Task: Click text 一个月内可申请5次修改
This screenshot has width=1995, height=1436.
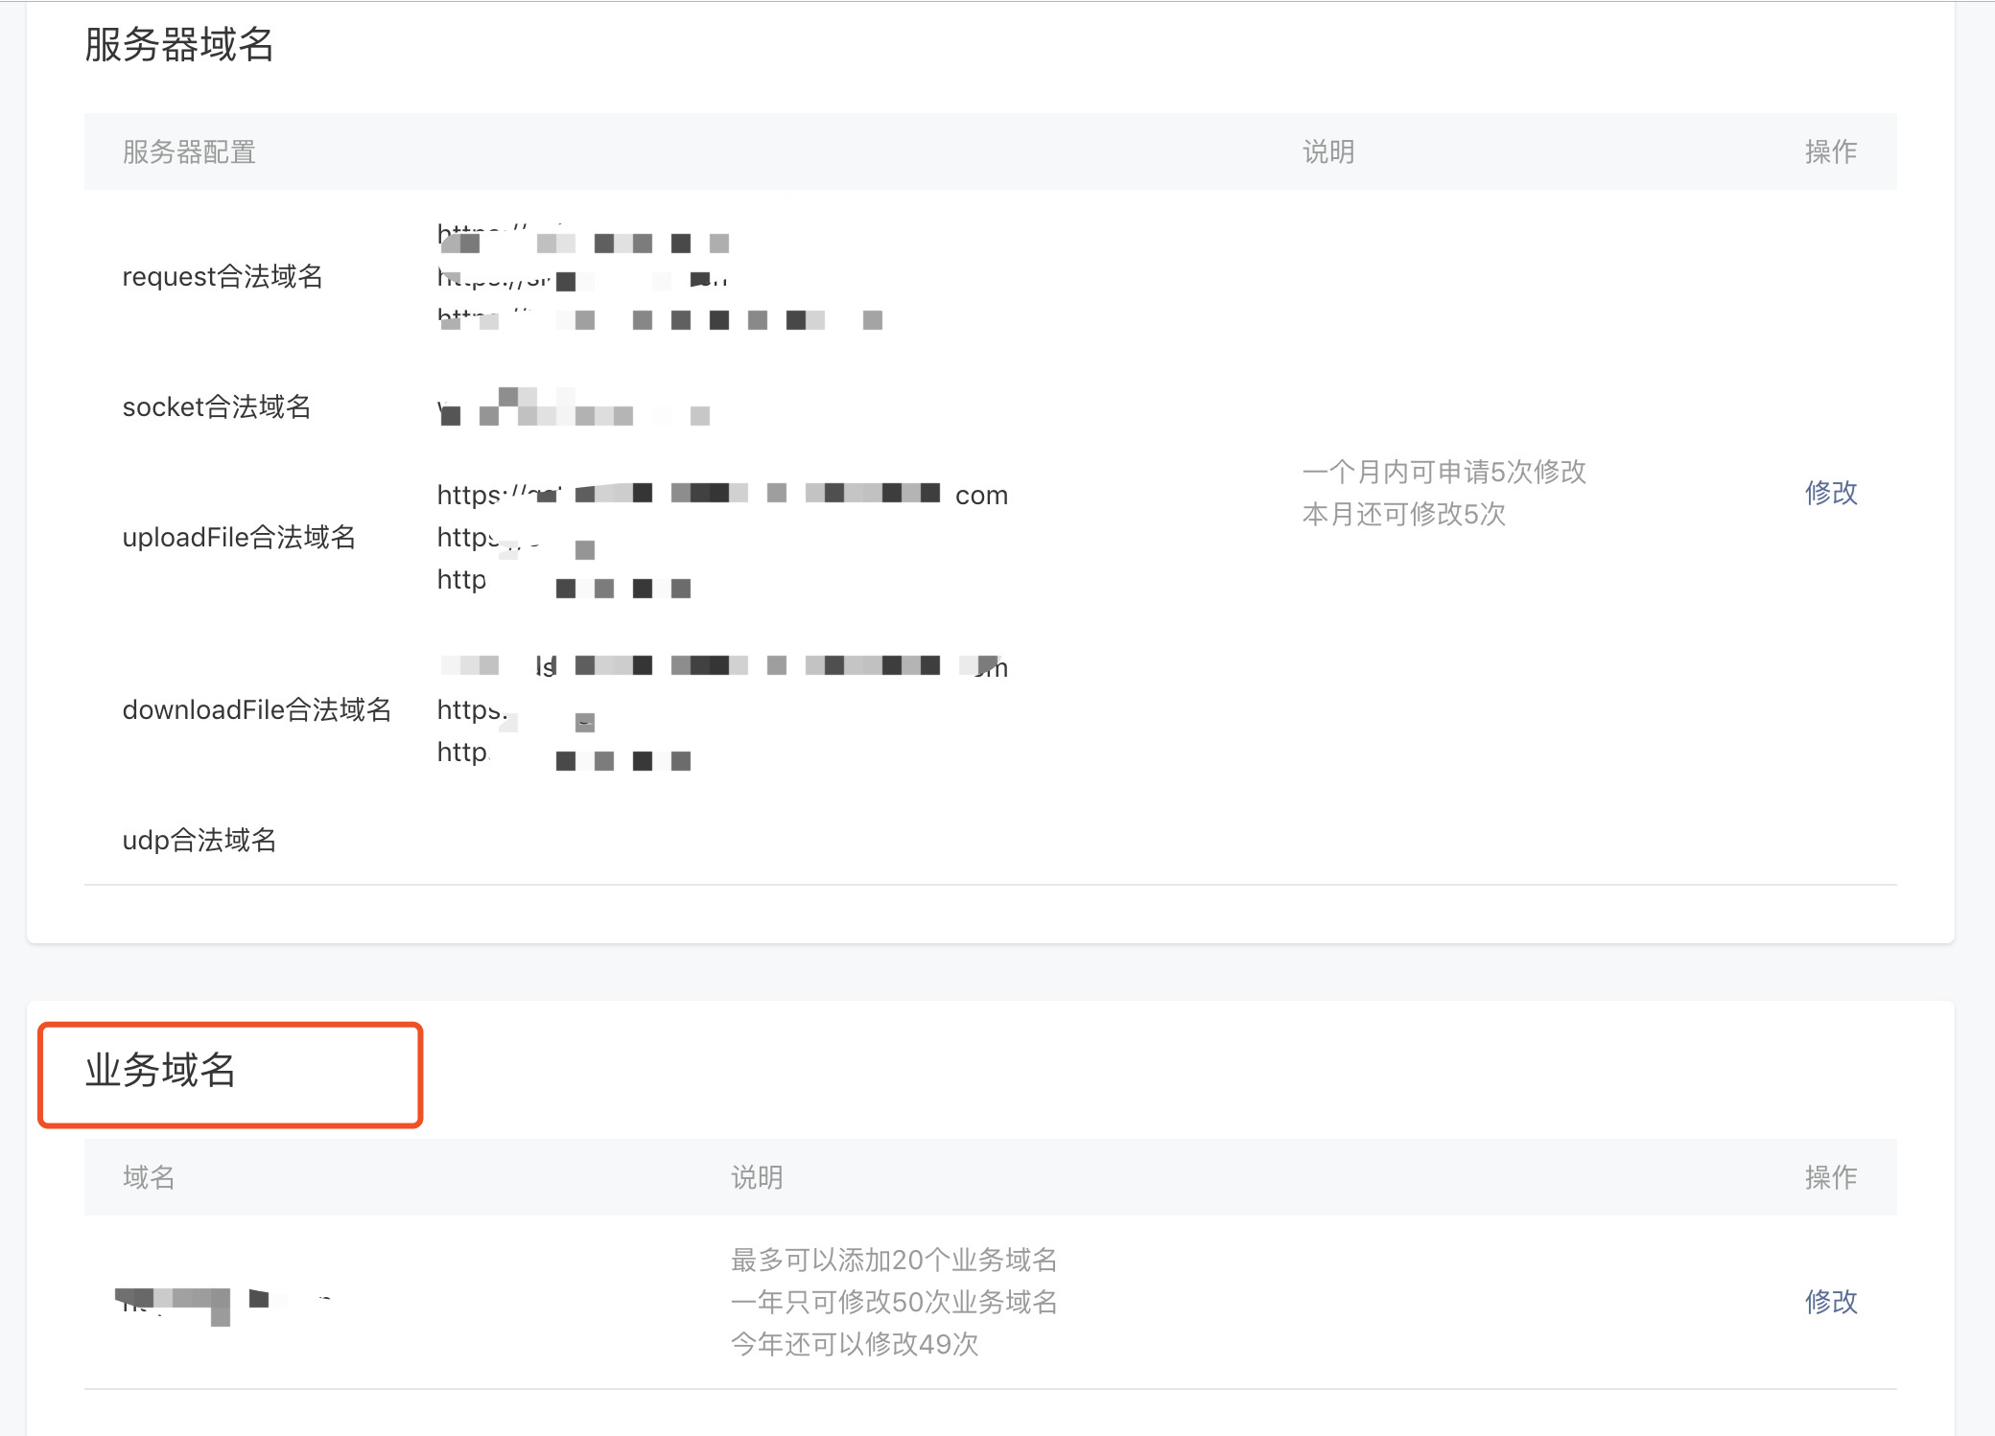Action: pyautogui.click(x=1444, y=472)
